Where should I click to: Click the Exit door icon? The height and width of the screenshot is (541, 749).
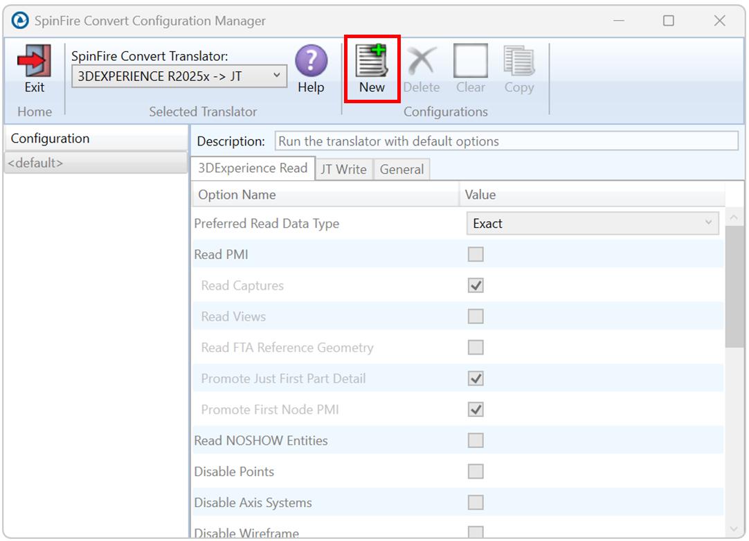coord(34,61)
